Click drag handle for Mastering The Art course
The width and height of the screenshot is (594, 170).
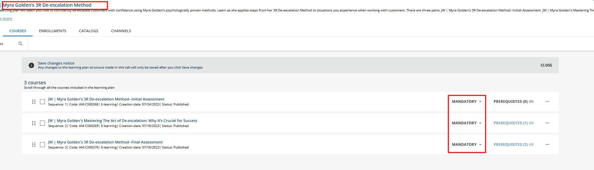click(34, 123)
